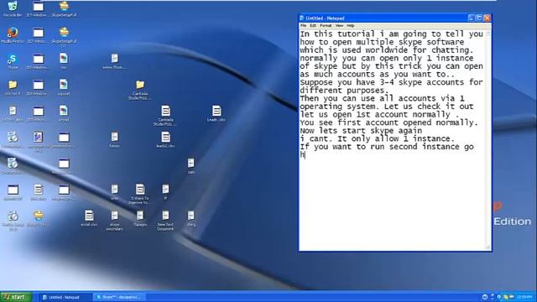
Task: Close the Notepad window
Action: pyautogui.click(x=487, y=18)
